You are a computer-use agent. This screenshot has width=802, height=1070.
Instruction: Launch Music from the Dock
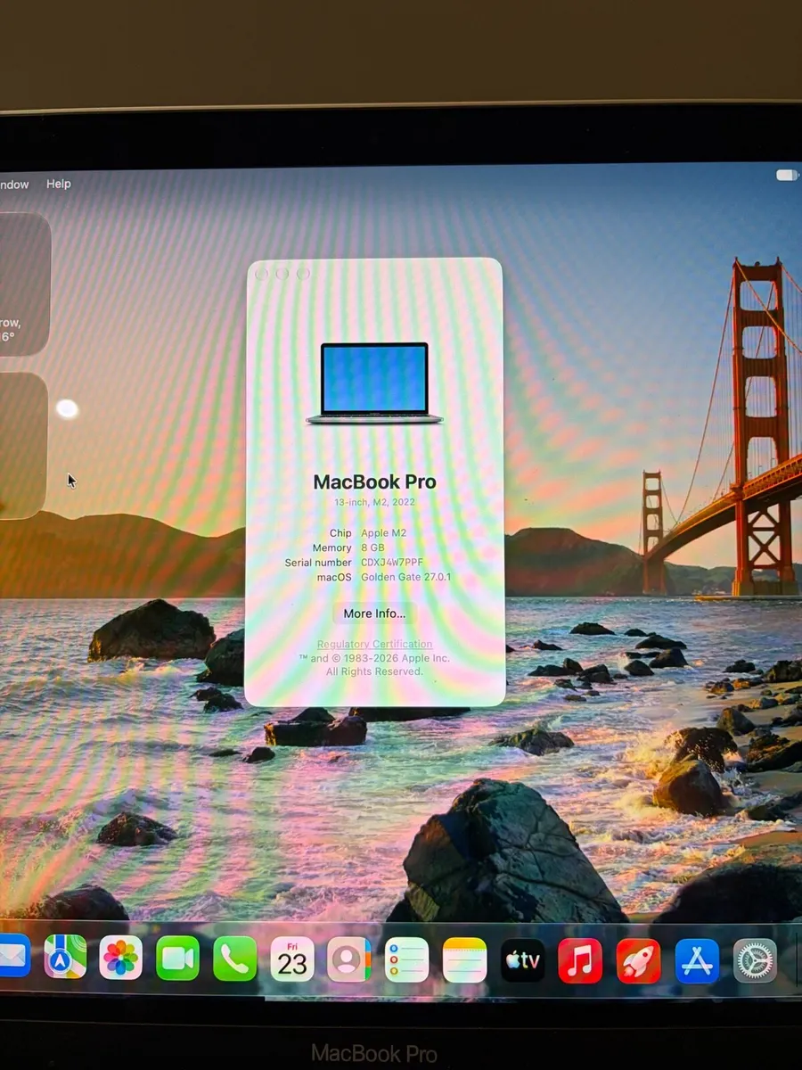tap(580, 961)
